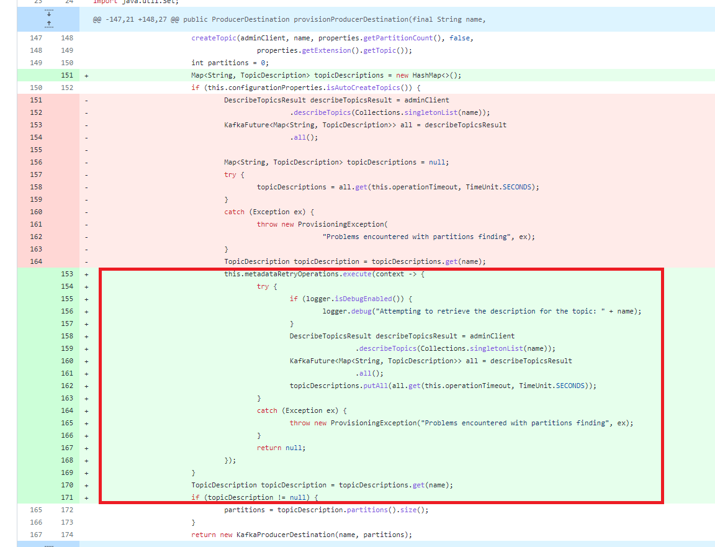This screenshot has width=715, height=547.
Task: Click the expand-up arrow in the hunk header
Action: pos(48,24)
